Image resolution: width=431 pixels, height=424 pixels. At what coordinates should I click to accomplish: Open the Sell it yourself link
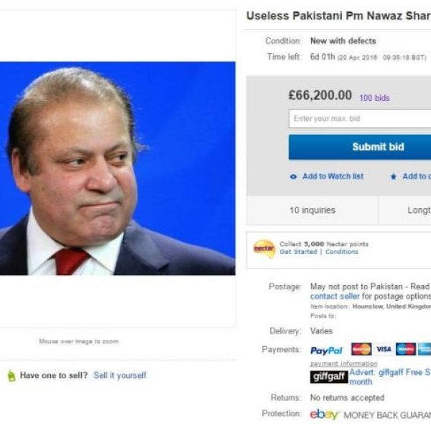[120, 375]
